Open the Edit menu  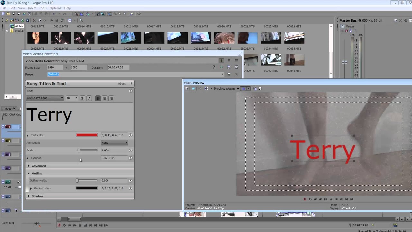pos(12,8)
